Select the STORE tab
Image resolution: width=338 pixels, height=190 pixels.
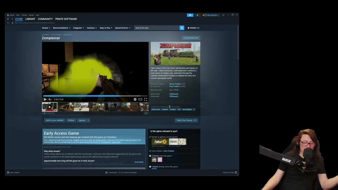[x=19, y=19]
